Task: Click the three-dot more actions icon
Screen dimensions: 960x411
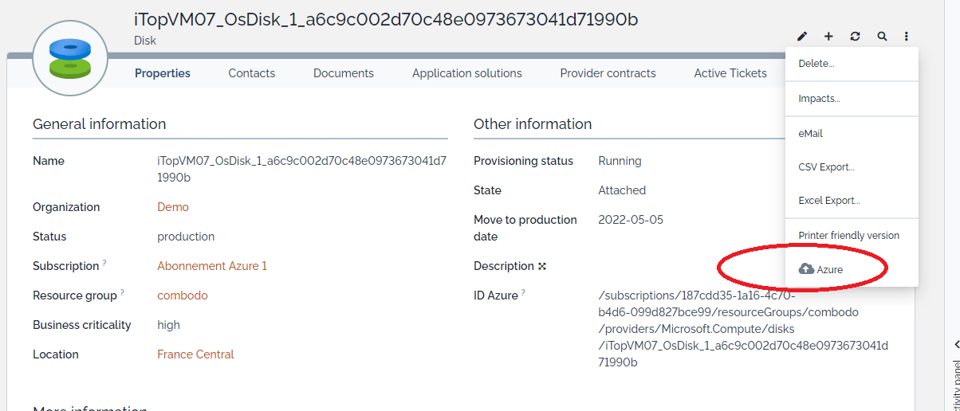Action: click(x=907, y=36)
